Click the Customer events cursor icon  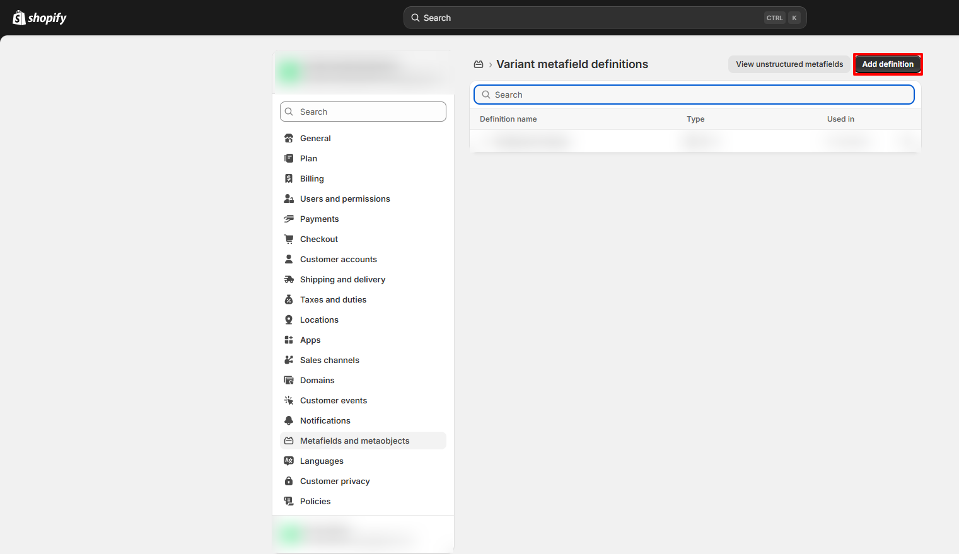coord(289,400)
